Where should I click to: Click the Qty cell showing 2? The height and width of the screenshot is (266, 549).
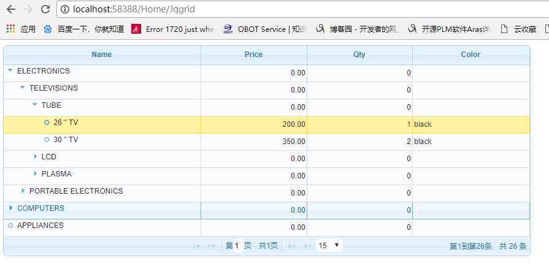359,142
